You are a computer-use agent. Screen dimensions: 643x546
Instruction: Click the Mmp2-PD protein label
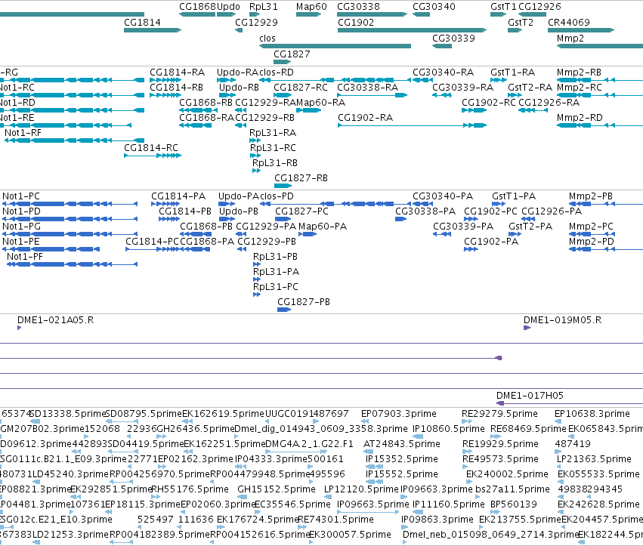[x=592, y=242]
